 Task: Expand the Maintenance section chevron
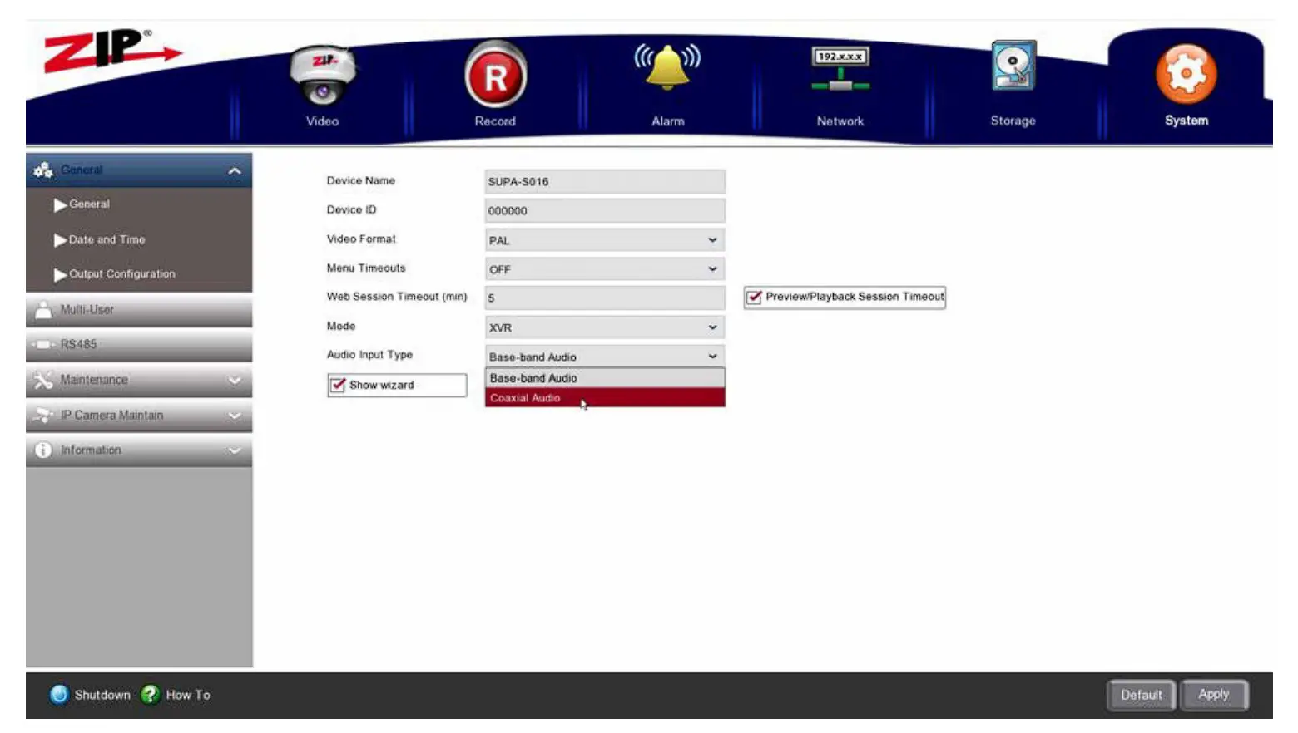pos(235,381)
